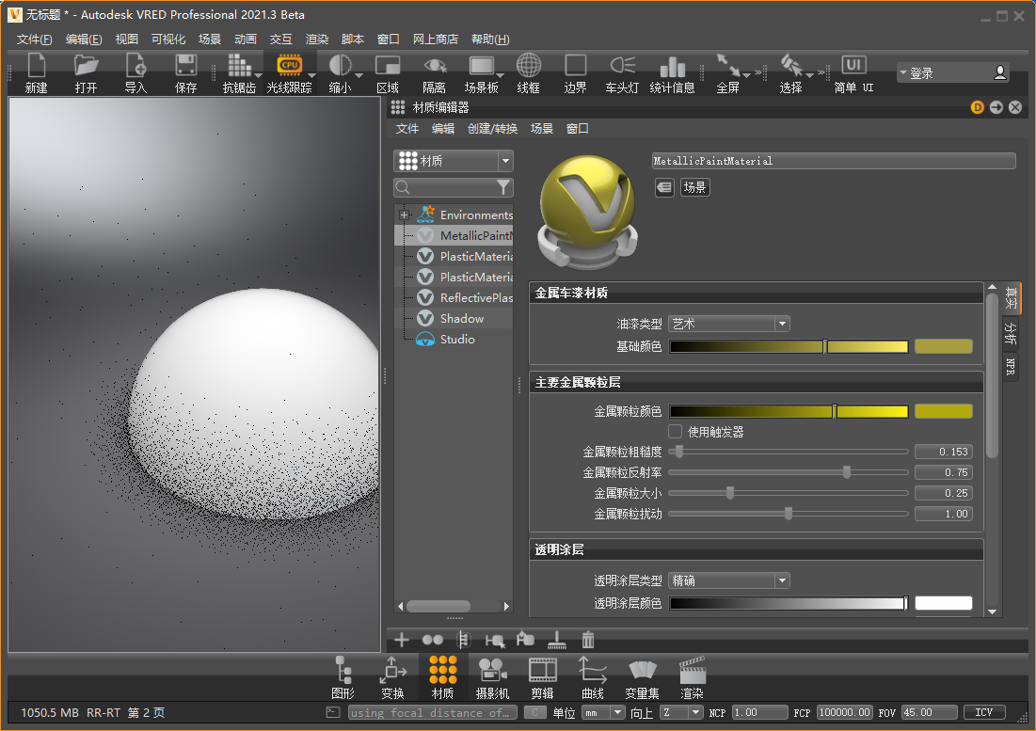The image size is (1036, 731).
Task: Open the 油漆类型 dropdown
Action: pyautogui.click(x=728, y=324)
